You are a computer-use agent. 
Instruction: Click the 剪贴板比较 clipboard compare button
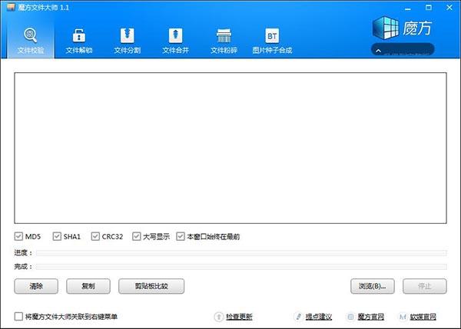click(x=151, y=286)
